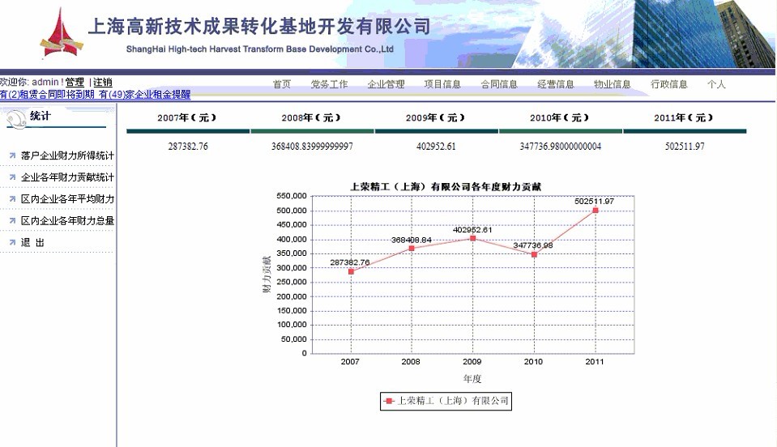The image size is (777, 447).
Task: Open the 党务工作 menu
Action: tap(329, 84)
